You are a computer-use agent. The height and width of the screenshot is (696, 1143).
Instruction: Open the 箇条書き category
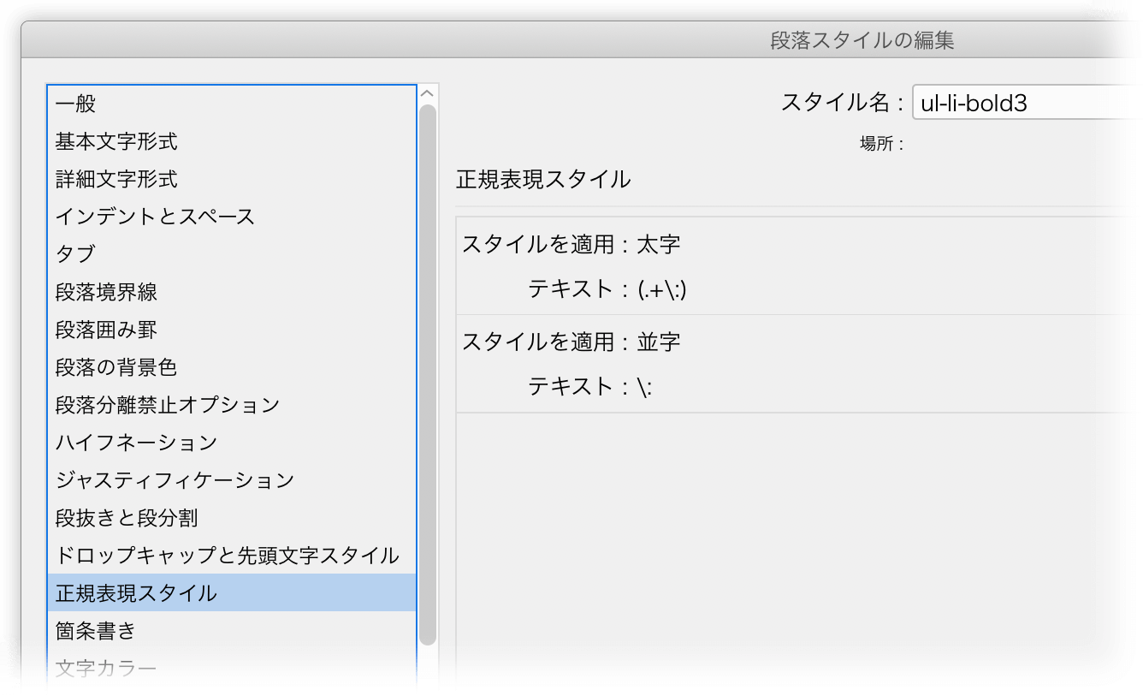232,631
